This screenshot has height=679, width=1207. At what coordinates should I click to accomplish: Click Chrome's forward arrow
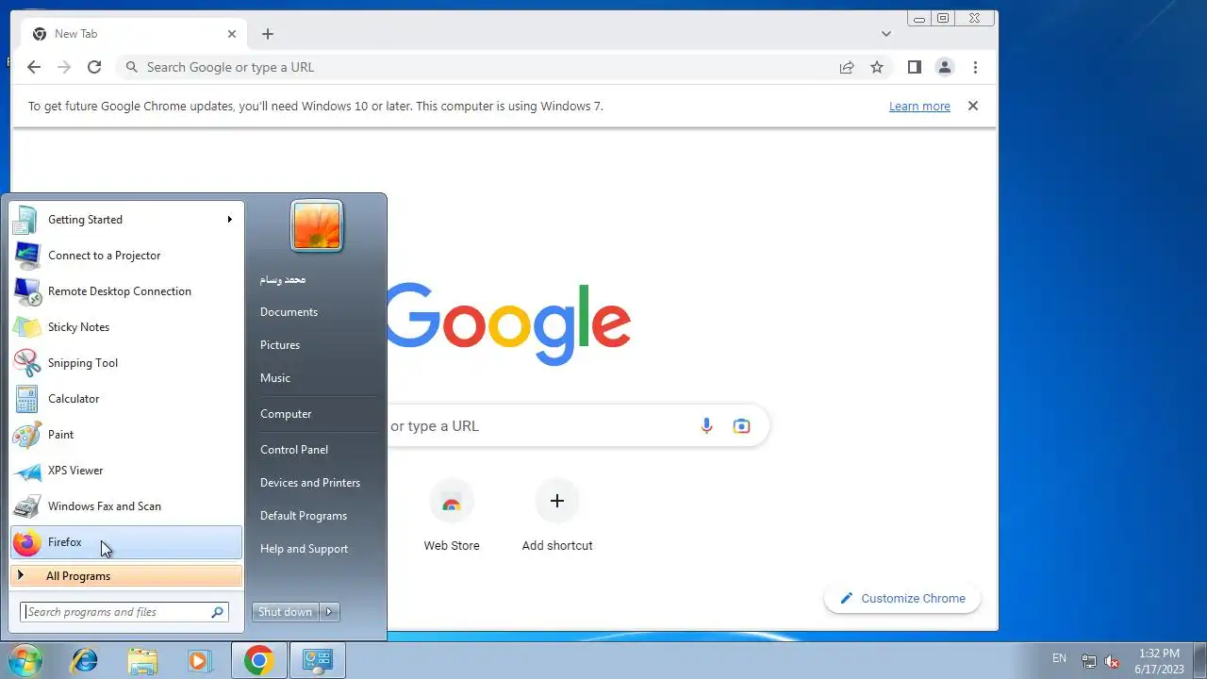pyautogui.click(x=64, y=67)
